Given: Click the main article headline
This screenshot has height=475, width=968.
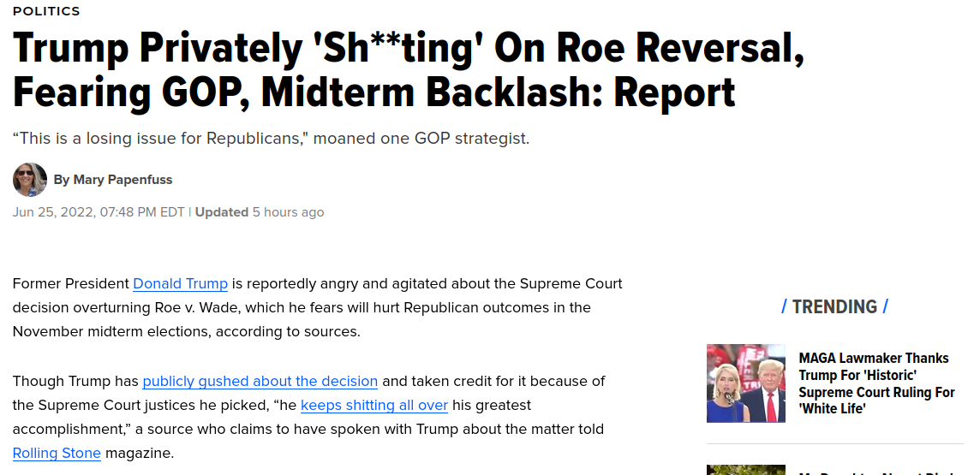Looking at the screenshot, I should (408, 69).
